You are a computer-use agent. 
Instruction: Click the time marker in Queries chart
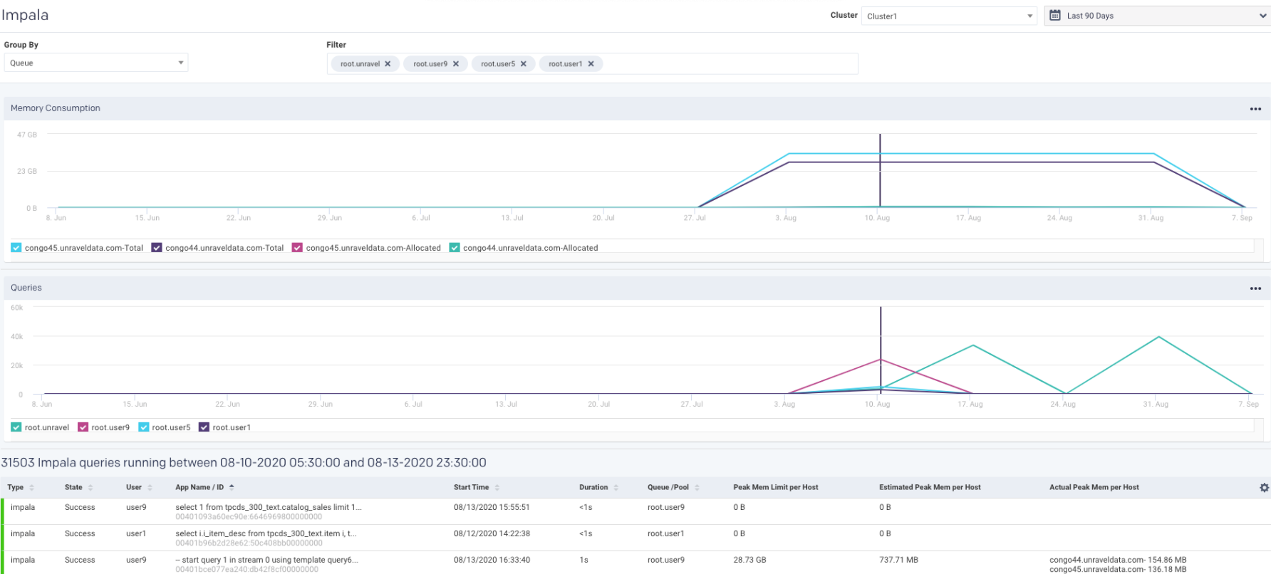[881, 350]
